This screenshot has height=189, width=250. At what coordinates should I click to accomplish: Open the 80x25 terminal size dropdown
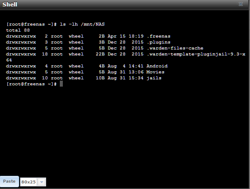point(33,182)
